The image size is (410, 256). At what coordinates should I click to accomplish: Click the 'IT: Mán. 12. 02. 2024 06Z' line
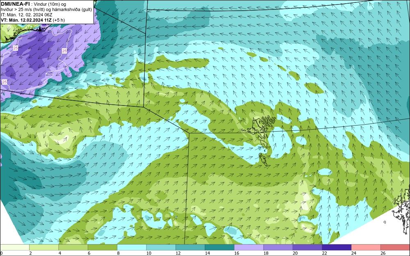pyautogui.click(x=26, y=15)
